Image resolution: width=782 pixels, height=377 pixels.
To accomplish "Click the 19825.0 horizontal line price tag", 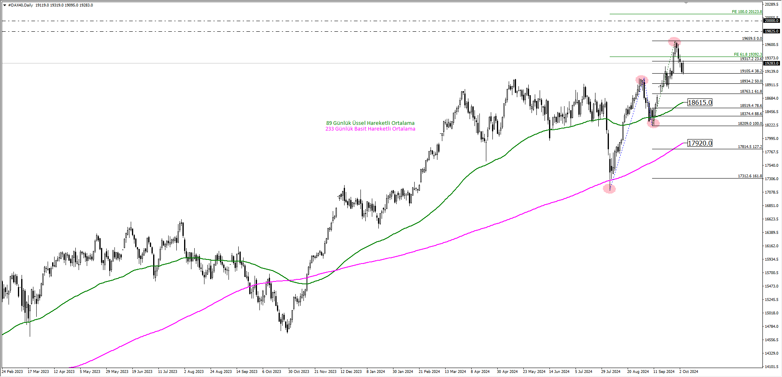I will (771, 31).
